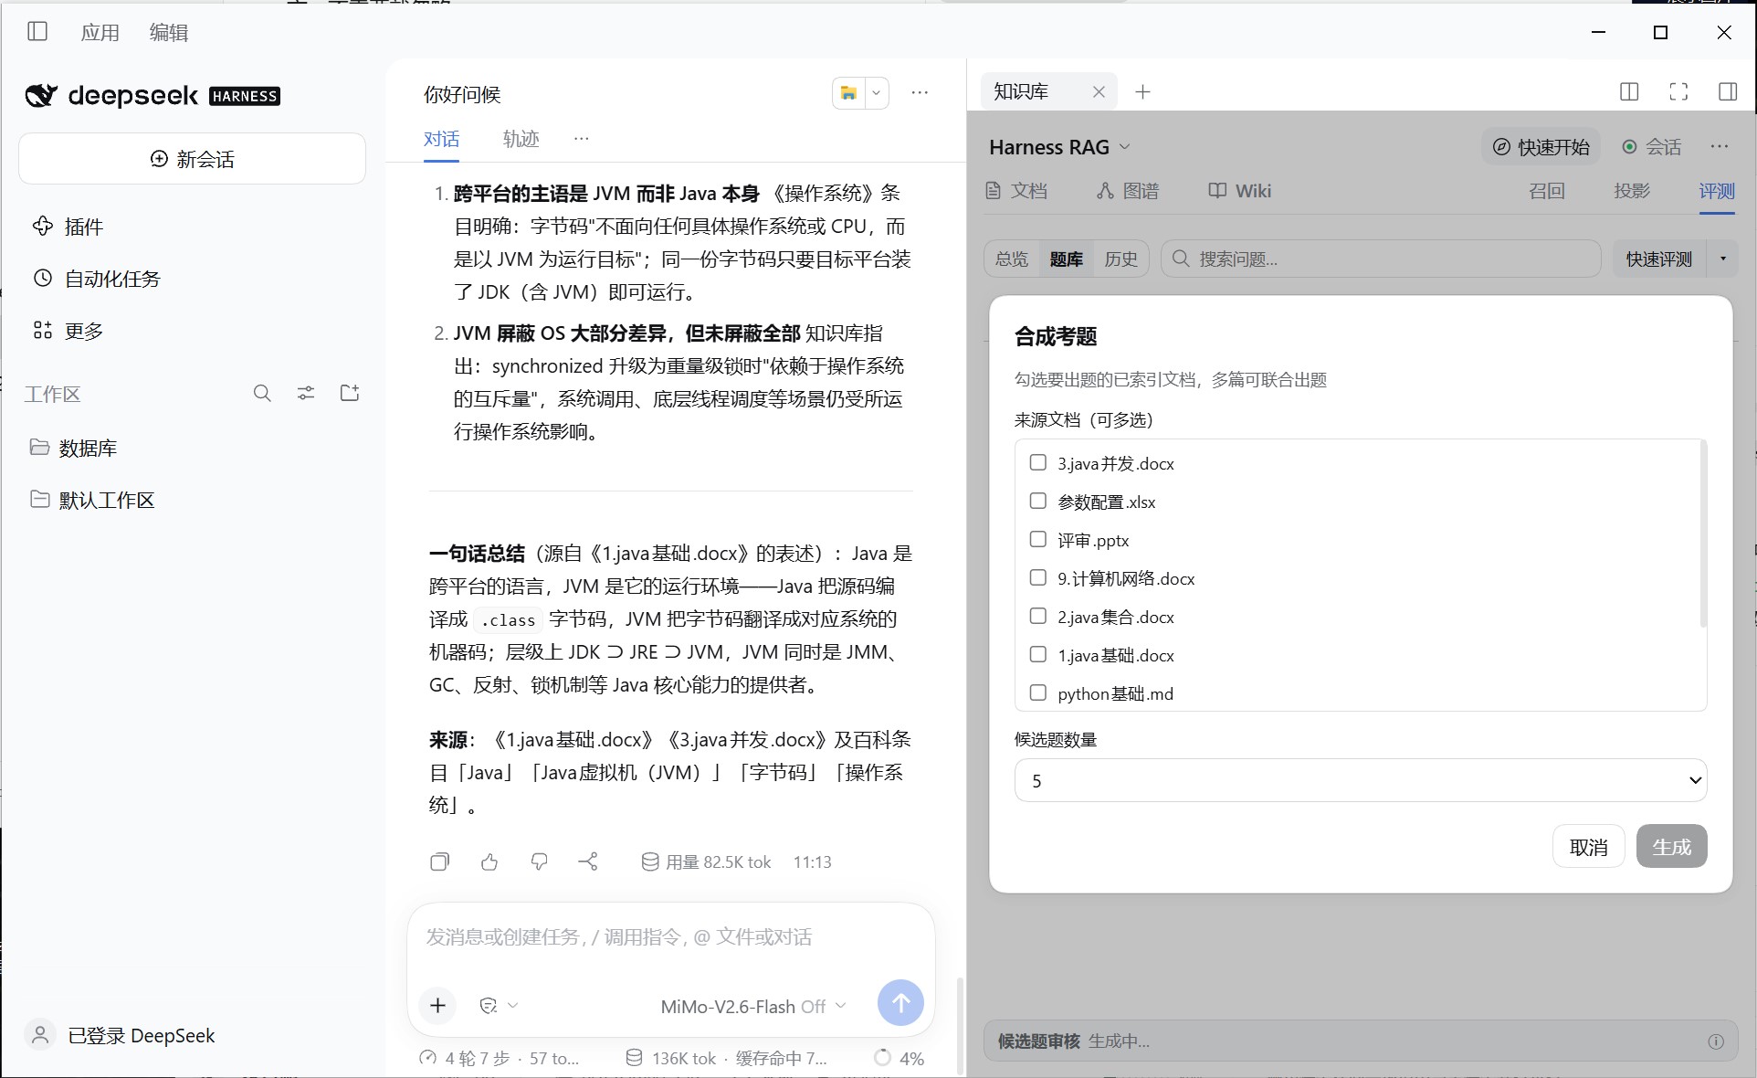Click the 快速开始 button
Image resolution: width=1757 pixels, height=1078 pixels.
[x=1541, y=147]
